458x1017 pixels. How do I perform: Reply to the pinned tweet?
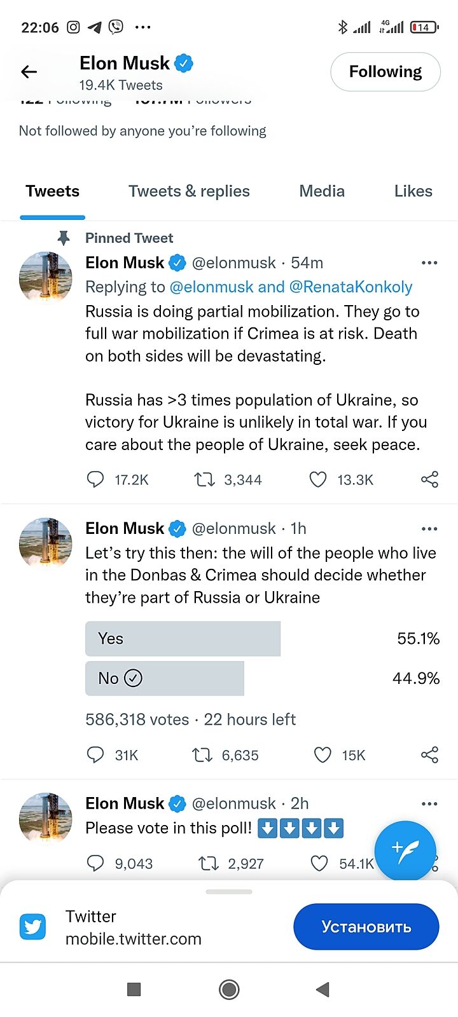coord(95,480)
